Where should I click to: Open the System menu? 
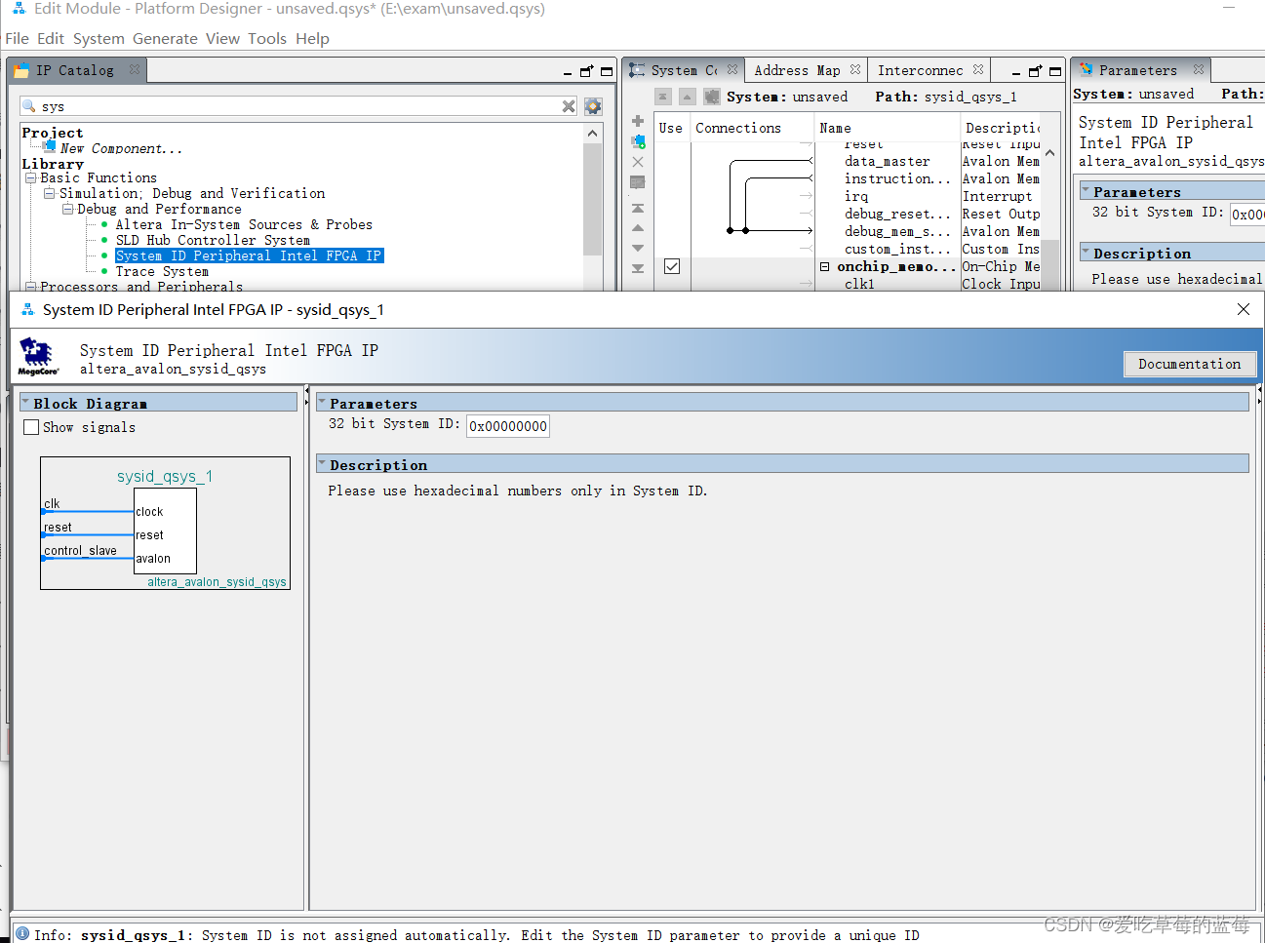pyautogui.click(x=99, y=39)
